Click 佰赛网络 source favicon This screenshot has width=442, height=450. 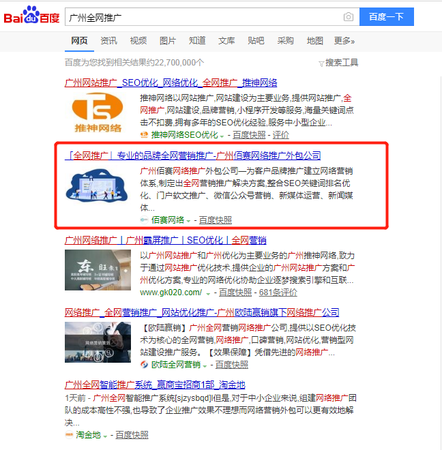tap(144, 220)
